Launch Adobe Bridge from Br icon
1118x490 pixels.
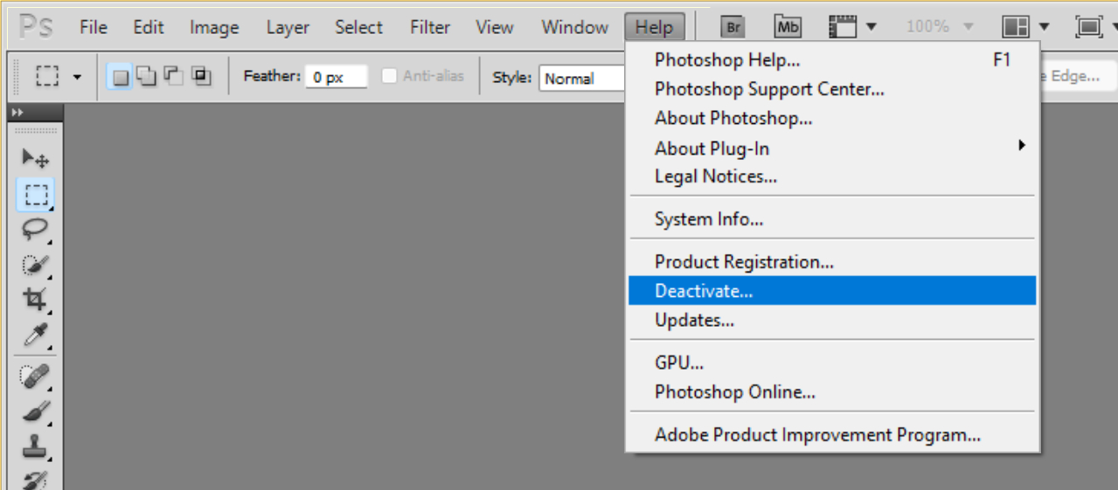click(x=733, y=27)
